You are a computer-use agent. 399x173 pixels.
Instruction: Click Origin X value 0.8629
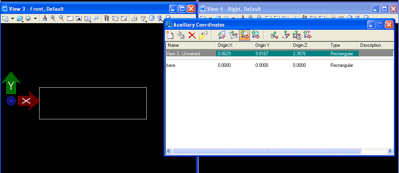tap(224, 54)
